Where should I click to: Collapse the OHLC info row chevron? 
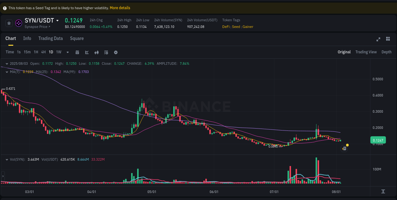[x=7, y=63]
